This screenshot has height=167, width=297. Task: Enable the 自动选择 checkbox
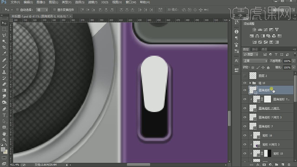17,10
